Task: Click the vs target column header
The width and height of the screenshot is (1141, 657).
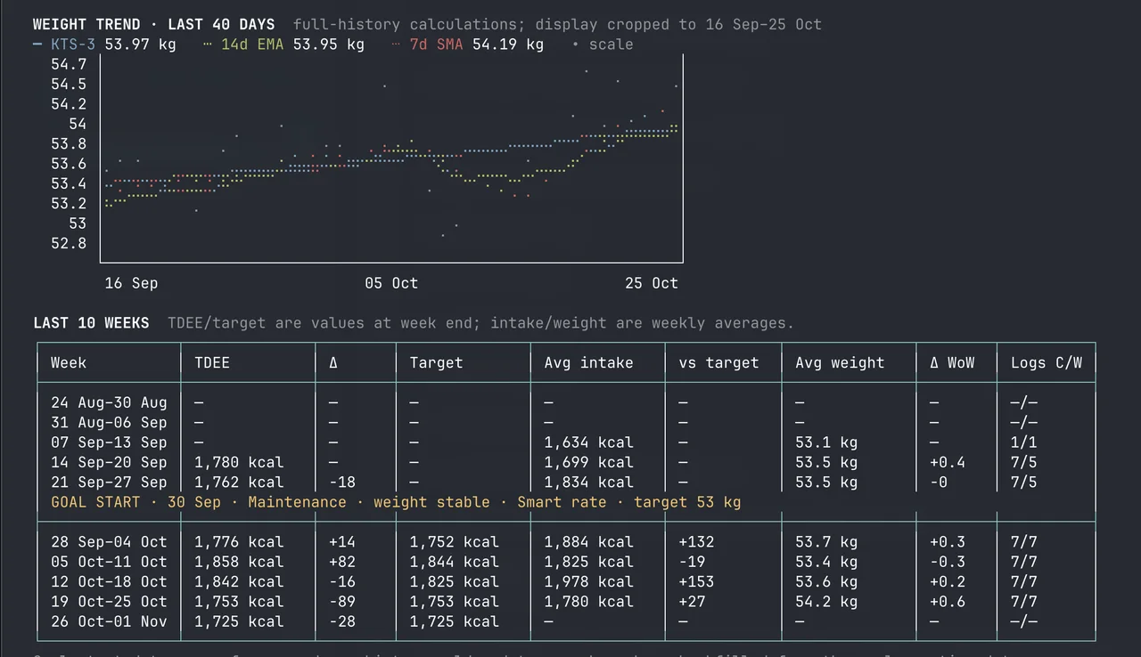Action: (719, 362)
